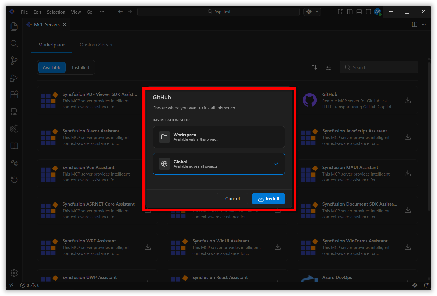Click the notifications bell in status bar
This screenshot has width=437, height=296.
point(426,285)
